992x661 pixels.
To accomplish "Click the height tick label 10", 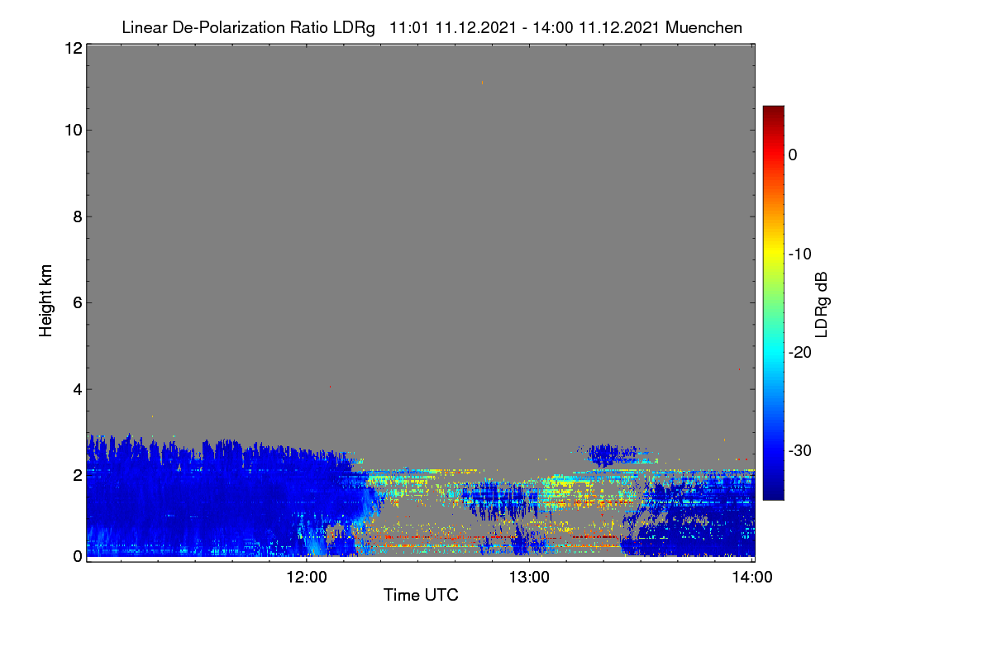I will (72, 130).
